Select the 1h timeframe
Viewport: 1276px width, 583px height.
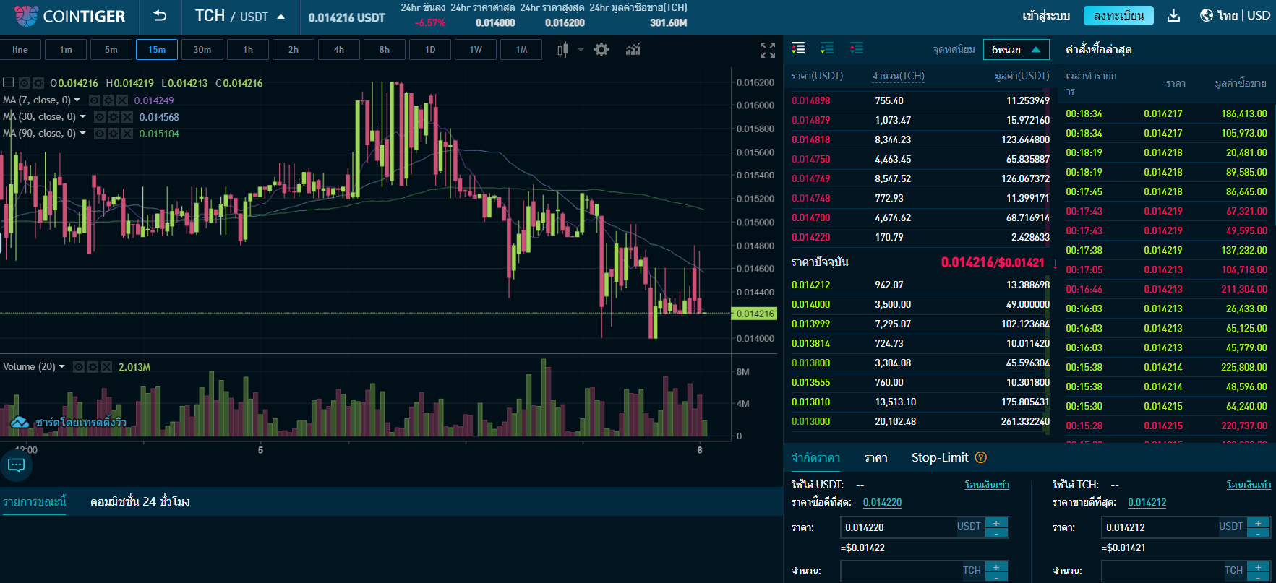(x=248, y=50)
